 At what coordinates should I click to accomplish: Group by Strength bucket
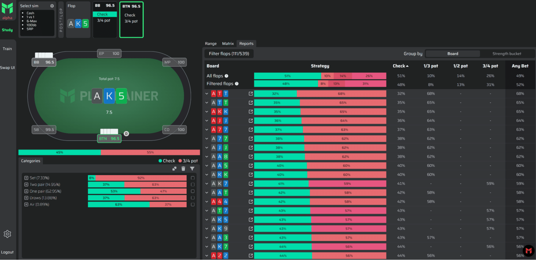click(507, 54)
